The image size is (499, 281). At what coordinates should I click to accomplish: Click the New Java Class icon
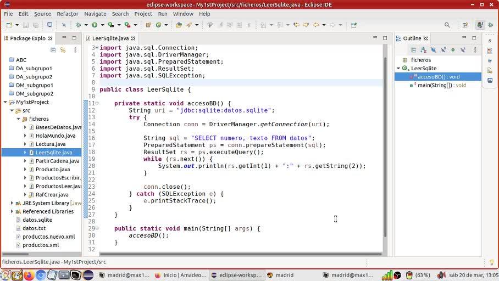(x=158, y=25)
